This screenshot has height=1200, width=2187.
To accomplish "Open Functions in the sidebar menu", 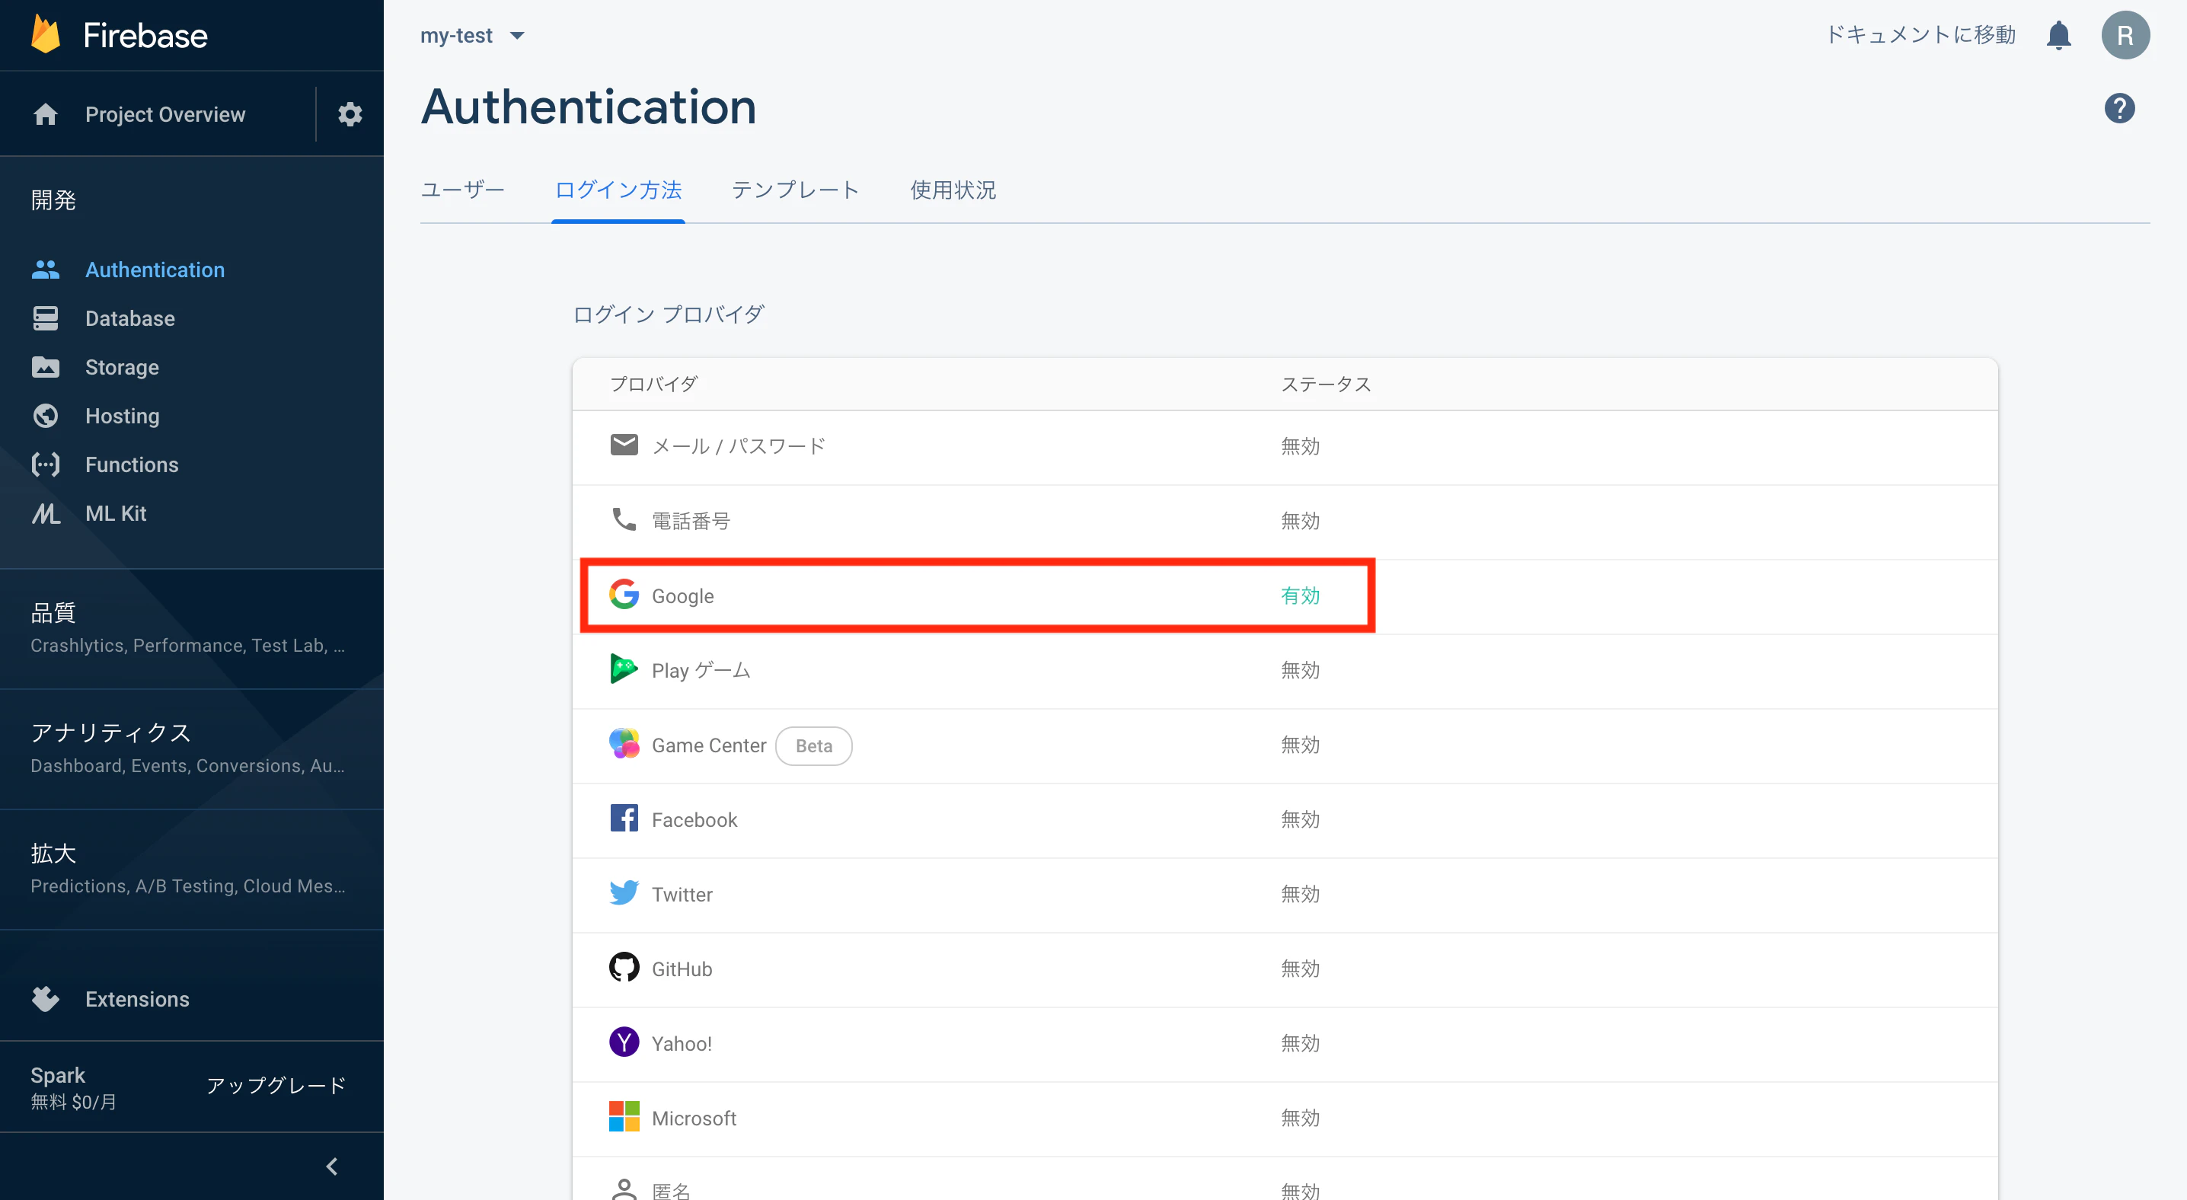I will click(132, 464).
